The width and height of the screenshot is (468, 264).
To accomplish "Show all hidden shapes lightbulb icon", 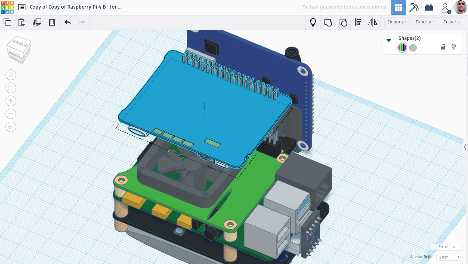I will 313,22.
